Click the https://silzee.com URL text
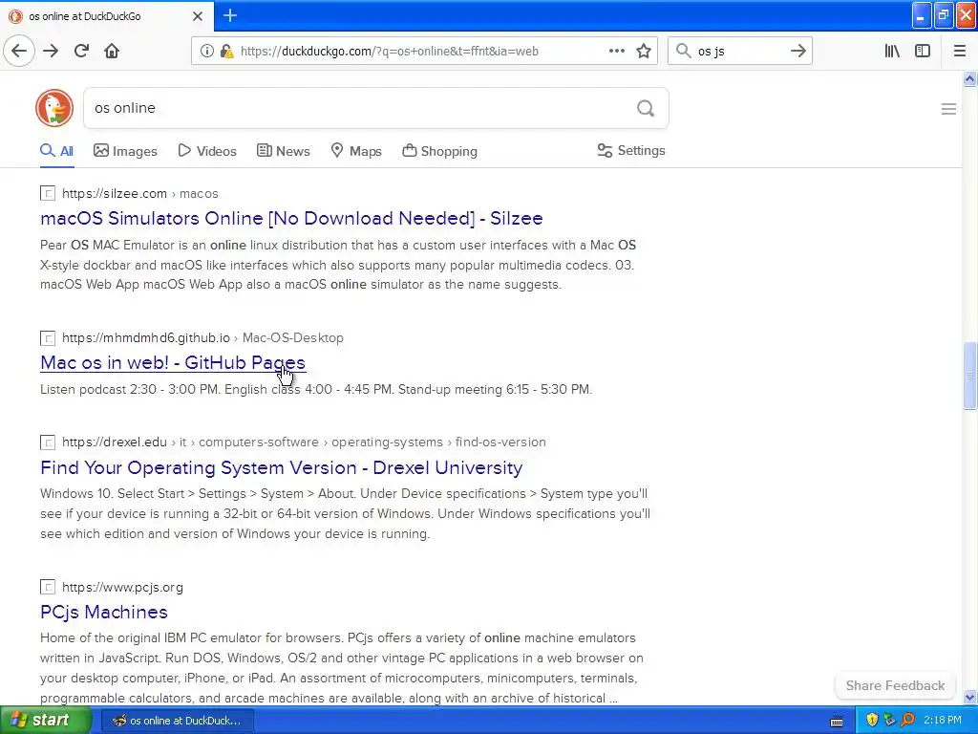Viewport: 978px width, 734px height. click(115, 193)
